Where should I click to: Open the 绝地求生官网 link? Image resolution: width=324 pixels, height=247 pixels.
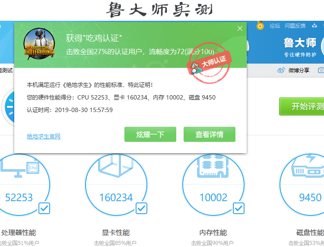coord(44,136)
